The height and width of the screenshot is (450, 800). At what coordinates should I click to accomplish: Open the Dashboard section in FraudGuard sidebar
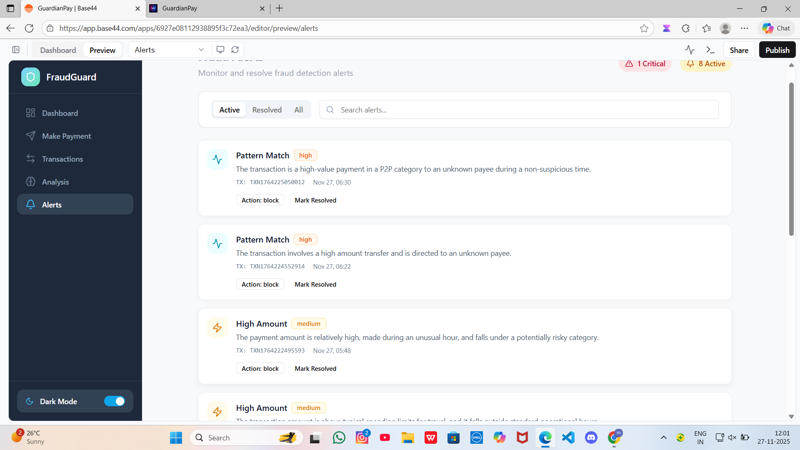tap(60, 113)
